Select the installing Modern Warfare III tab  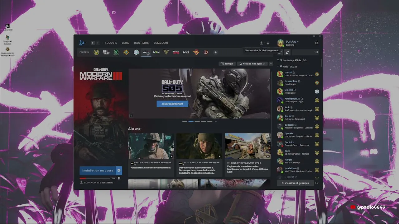(146, 52)
